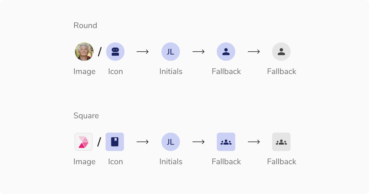This screenshot has width=369, height=194.
Task: Select the purple square group fallback avatar
Action: click(226, 142)
